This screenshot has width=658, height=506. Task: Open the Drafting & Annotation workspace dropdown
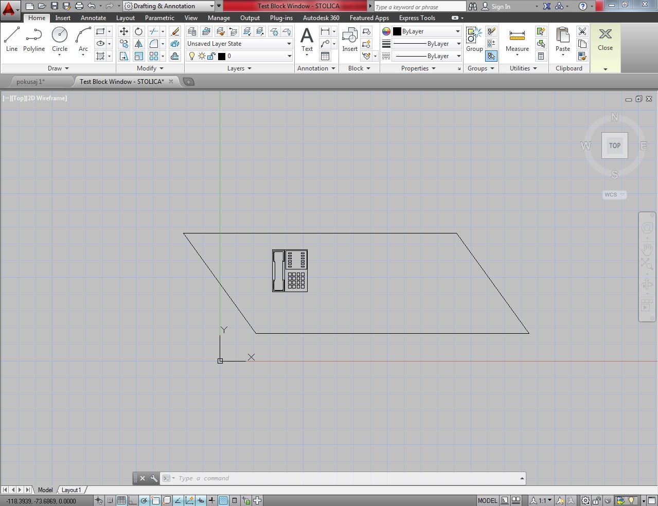tap(169, 6)
